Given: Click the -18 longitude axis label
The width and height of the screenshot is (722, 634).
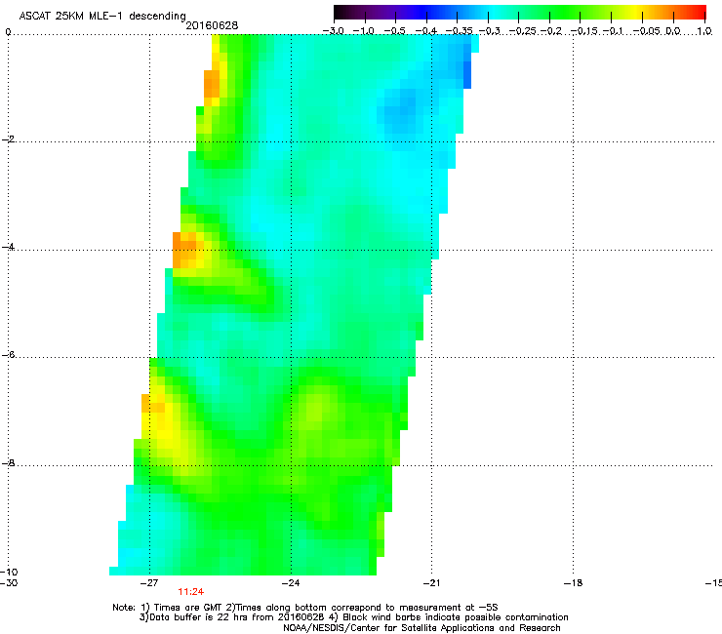Looking at the screenshot, I should [573, 582].
